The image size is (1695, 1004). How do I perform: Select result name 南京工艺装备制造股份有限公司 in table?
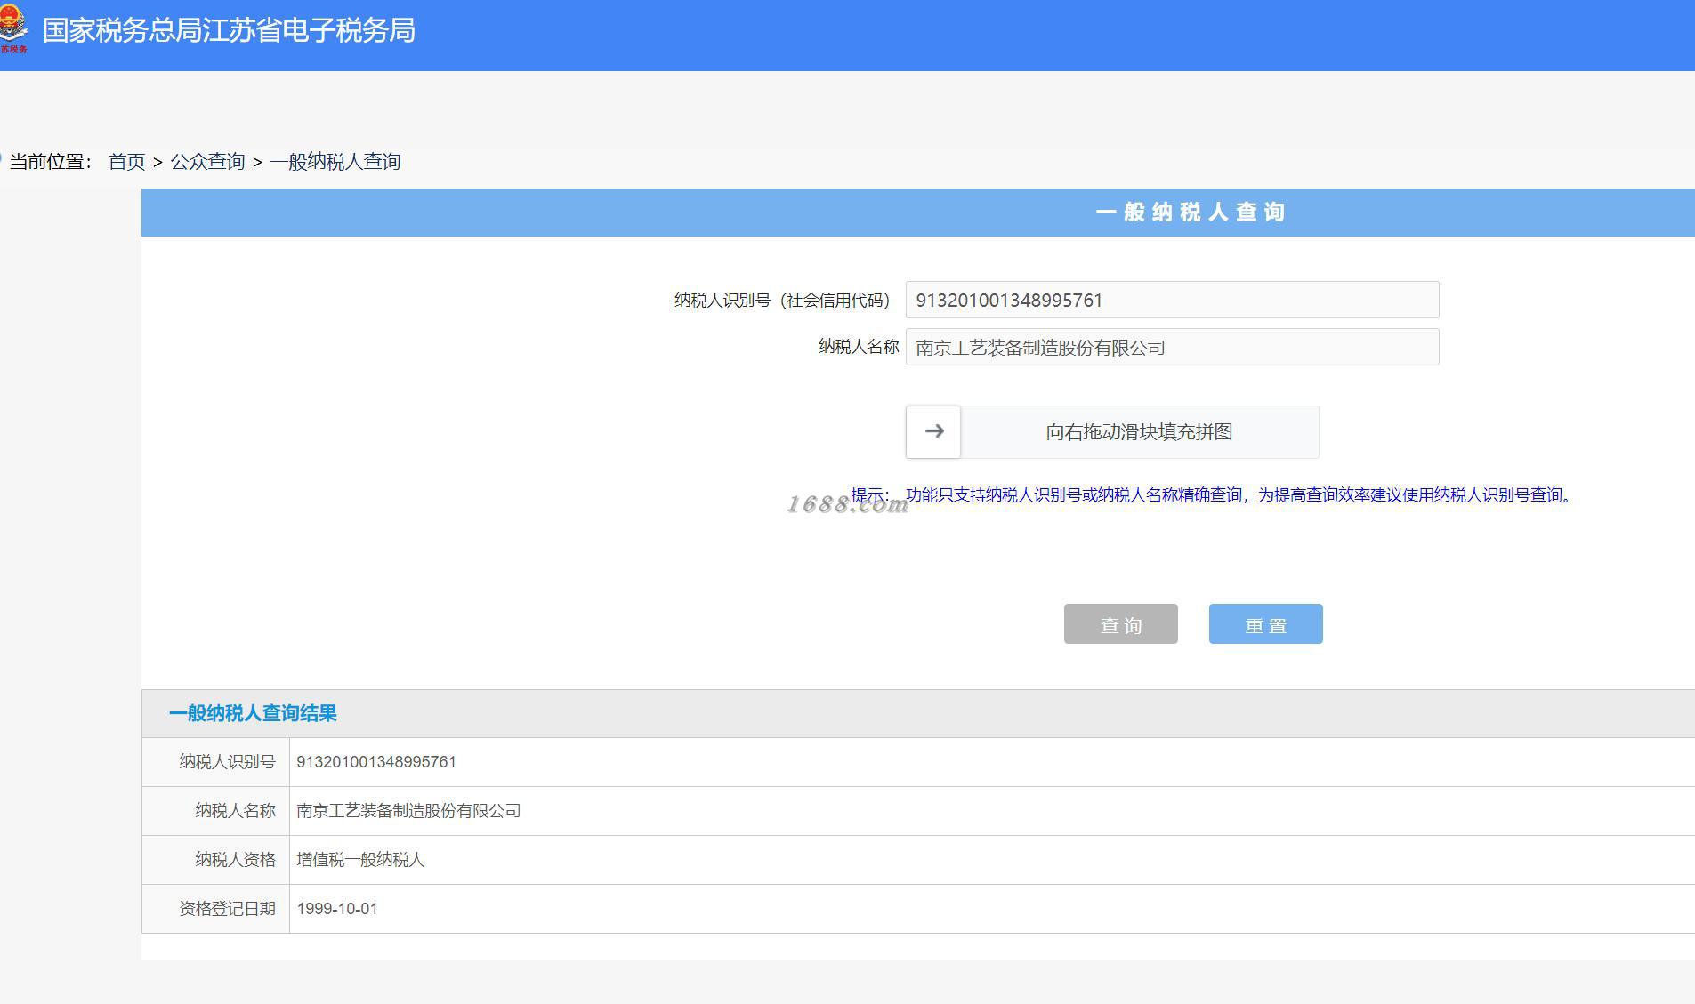(408, 811)
